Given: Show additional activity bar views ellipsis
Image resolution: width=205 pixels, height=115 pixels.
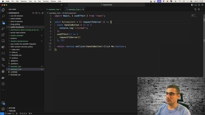Looking at the screenshot, I should click(3, 90).
